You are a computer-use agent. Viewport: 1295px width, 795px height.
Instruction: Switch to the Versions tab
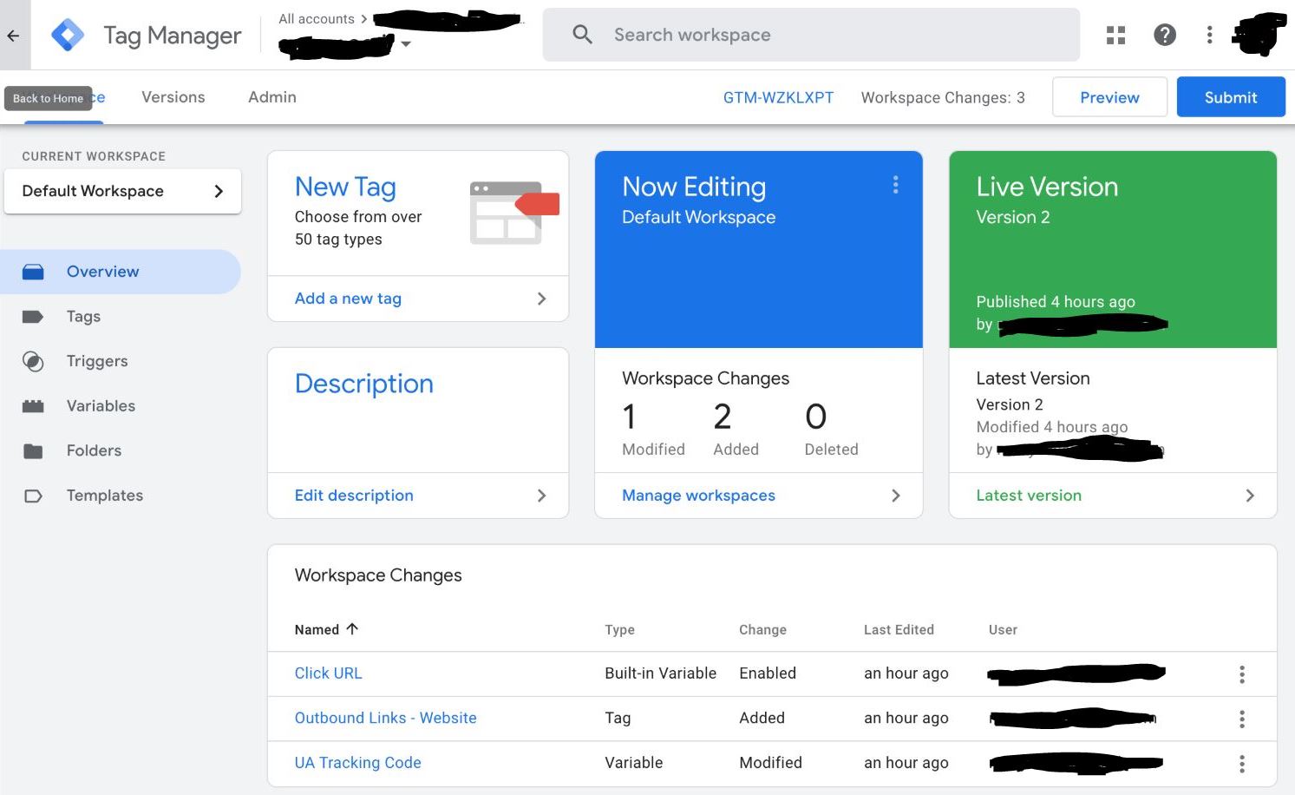pos(173,96)
